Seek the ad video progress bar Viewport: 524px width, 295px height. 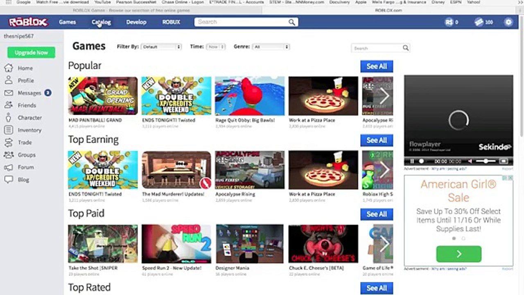pyautogui.click(x=422, y=161)
